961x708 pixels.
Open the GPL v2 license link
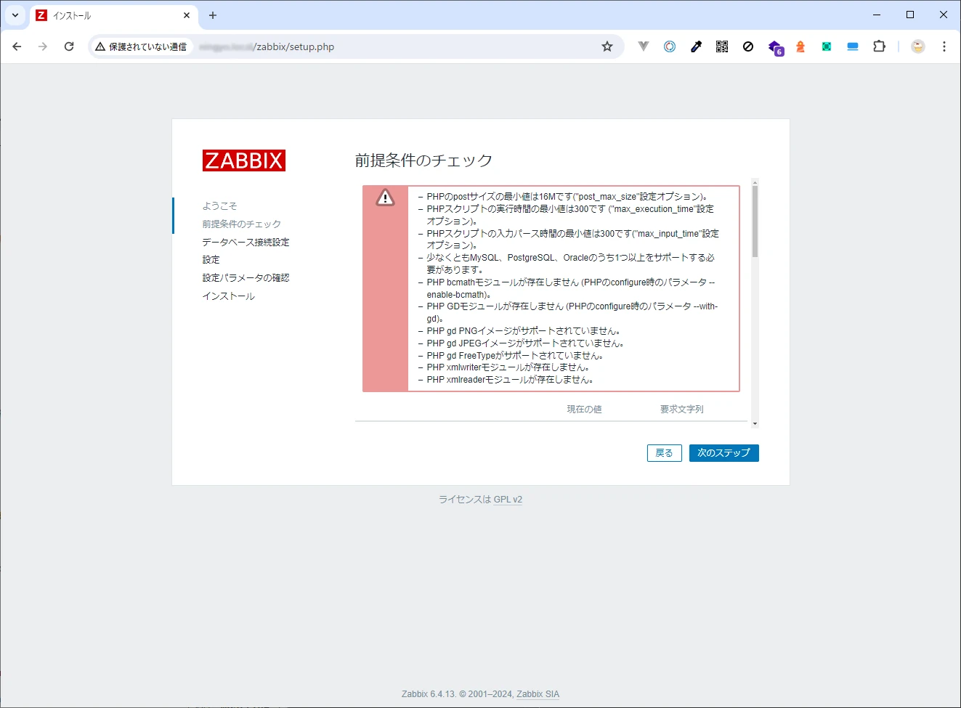click(508, 500)
